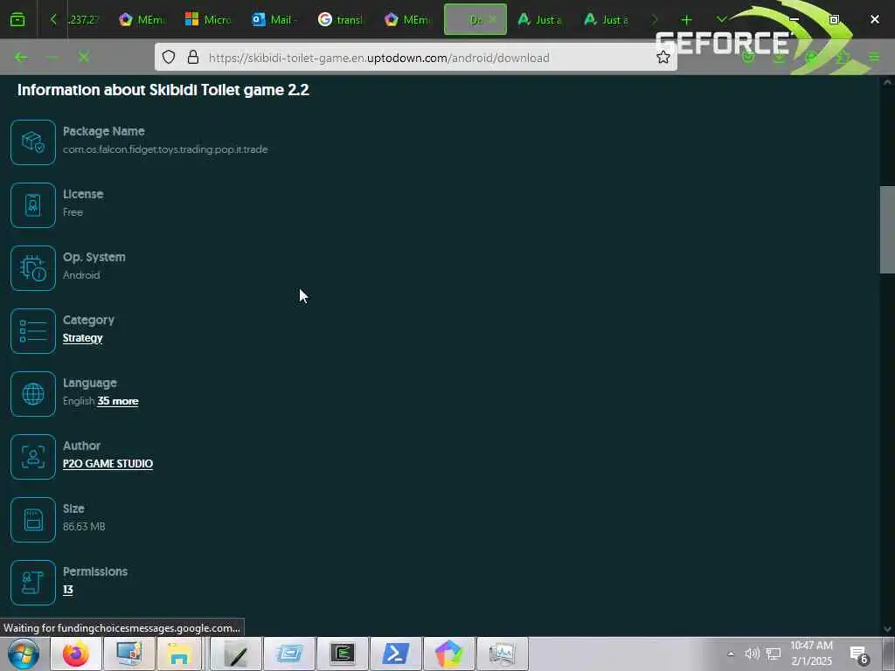Screen dimensions: 895x671
Task: Click the page vertical scrollbar thumb
Action: click(887, 230)
